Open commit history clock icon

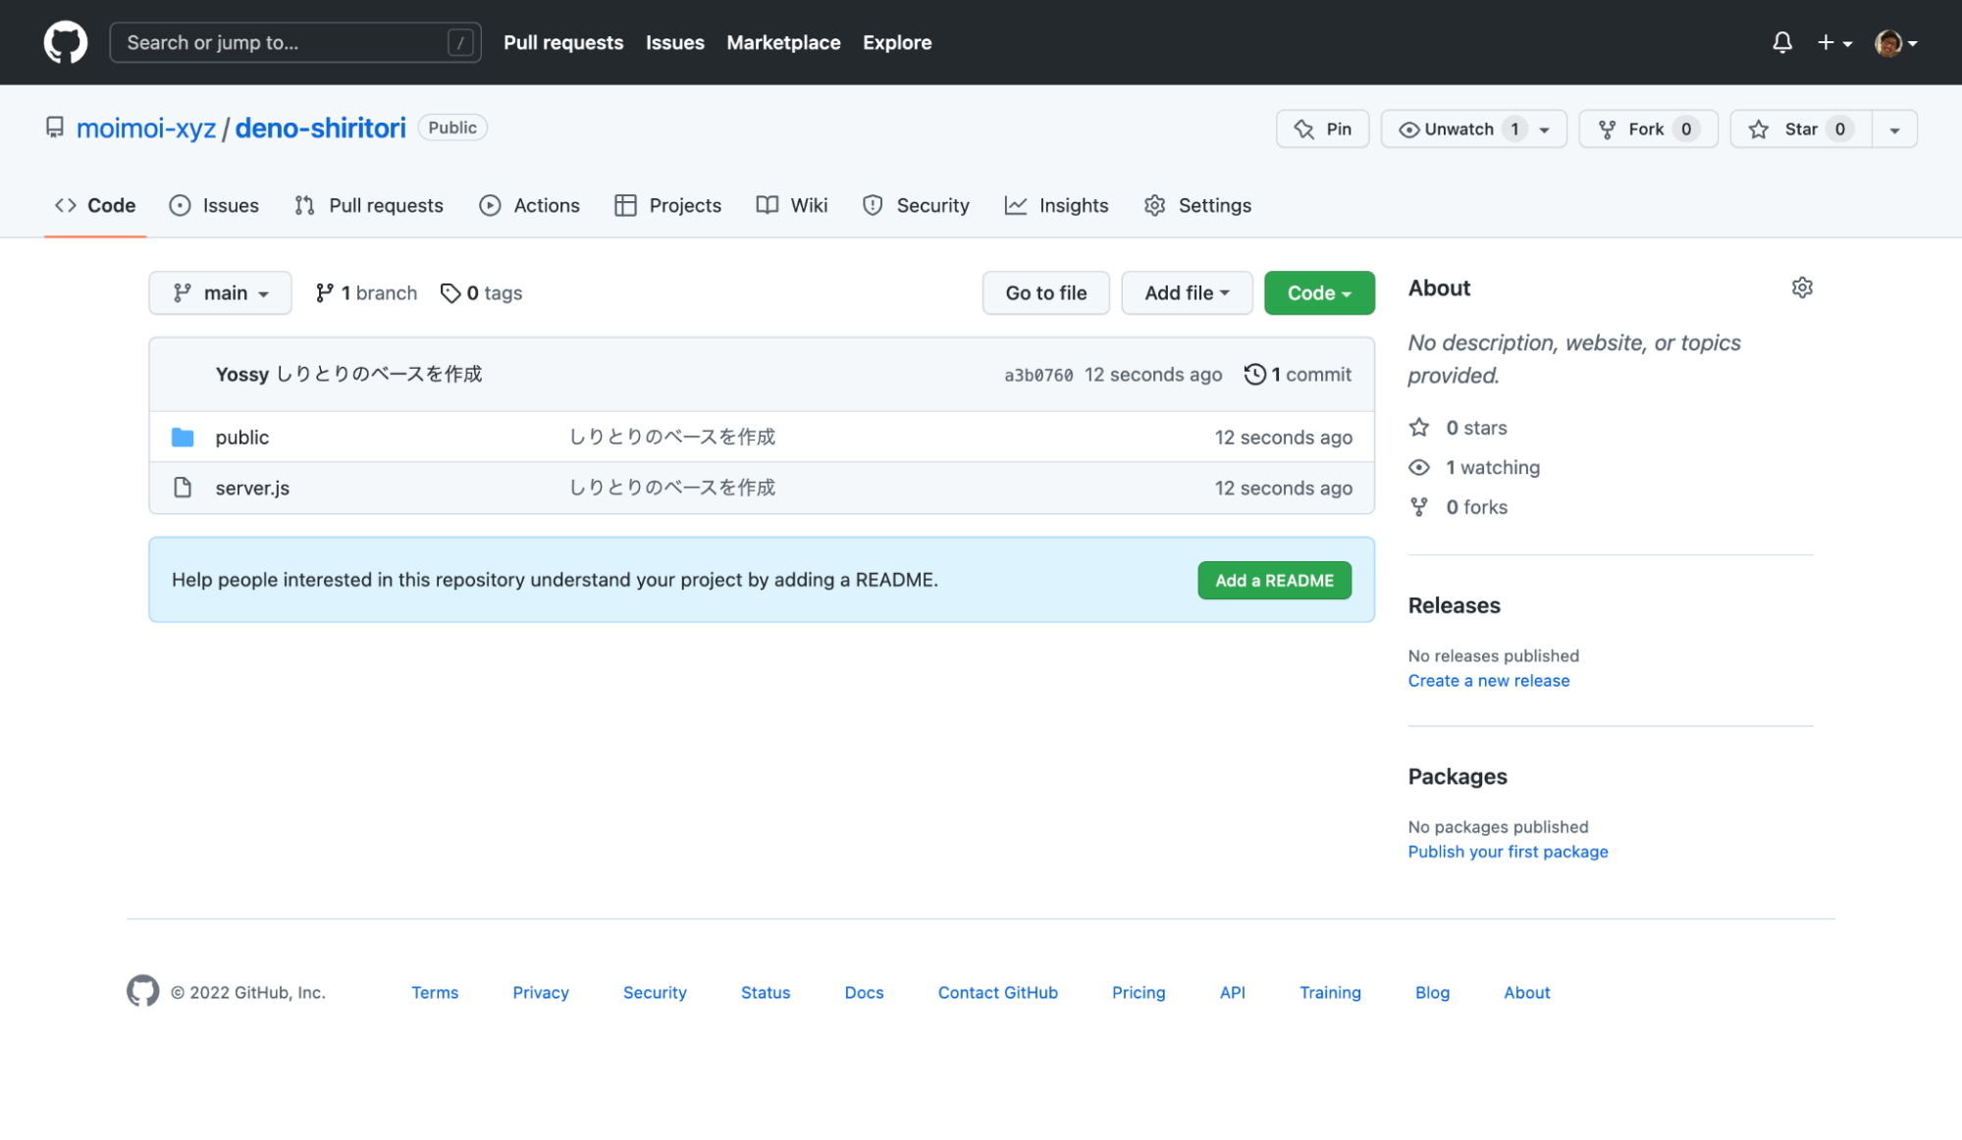pos(1253,375)
